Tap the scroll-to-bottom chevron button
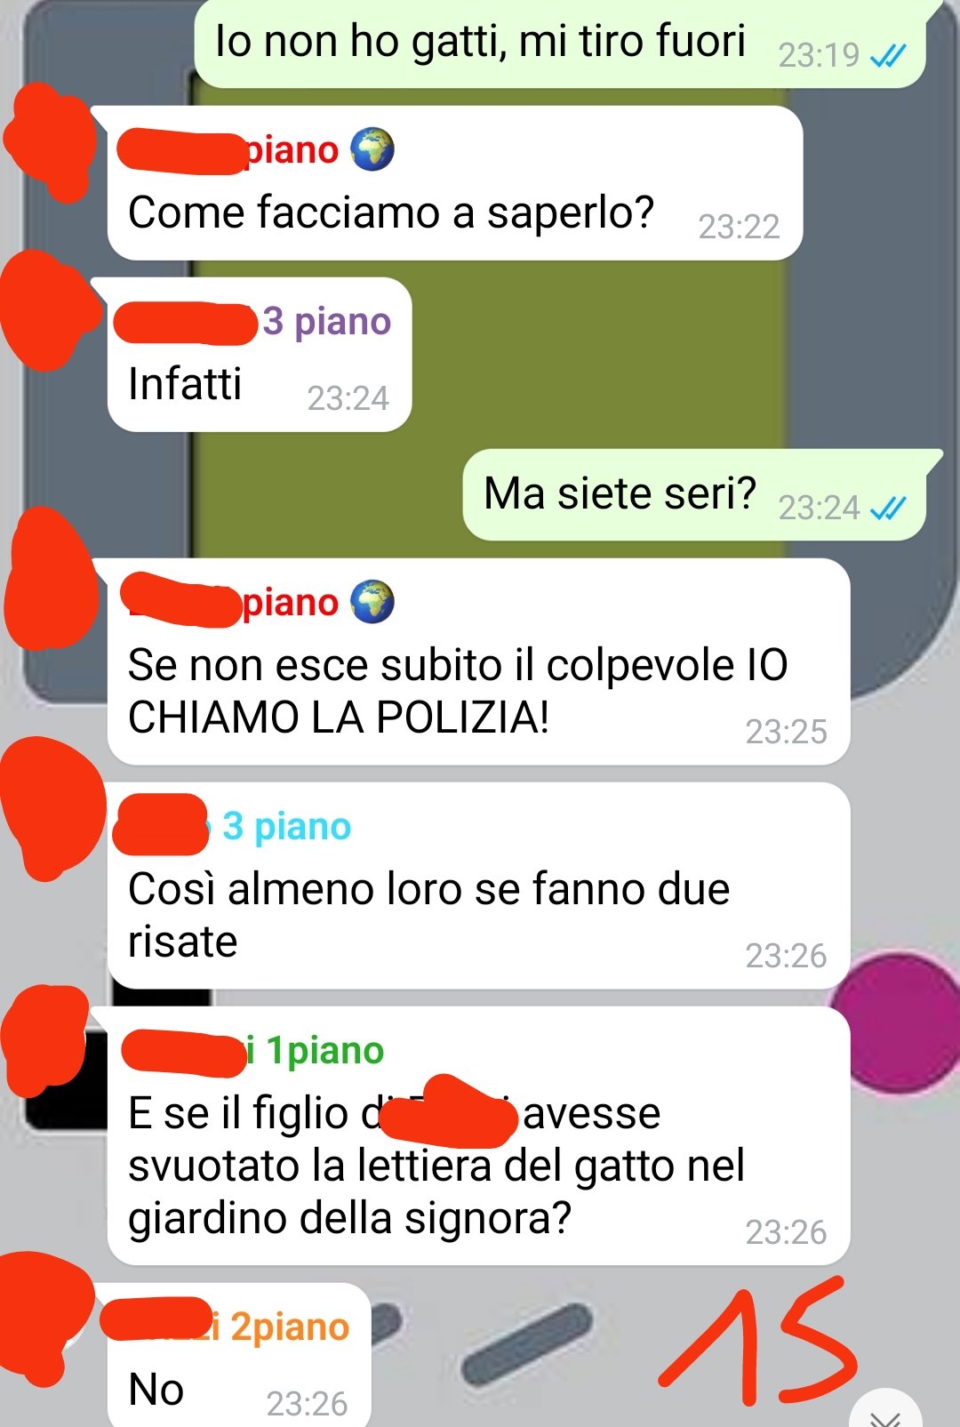 tap(886, 1412)
